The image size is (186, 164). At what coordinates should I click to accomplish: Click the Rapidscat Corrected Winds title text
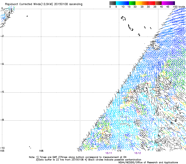click(x=44, y=4)
